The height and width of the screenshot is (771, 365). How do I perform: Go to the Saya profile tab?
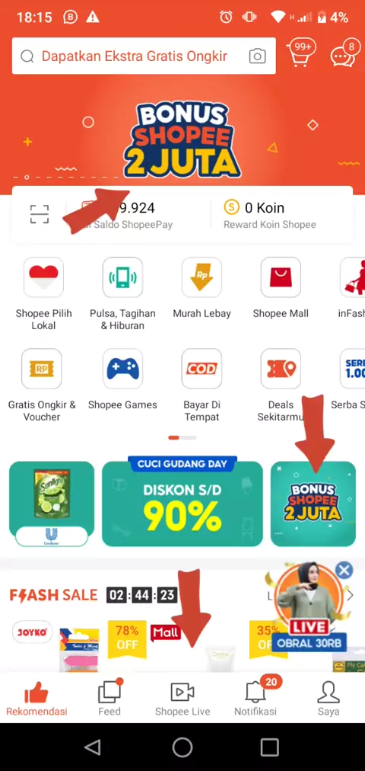[x=328, y=697]
